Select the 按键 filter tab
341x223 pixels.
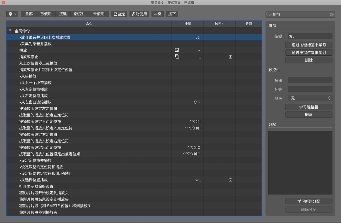click(x=63, y=14)
